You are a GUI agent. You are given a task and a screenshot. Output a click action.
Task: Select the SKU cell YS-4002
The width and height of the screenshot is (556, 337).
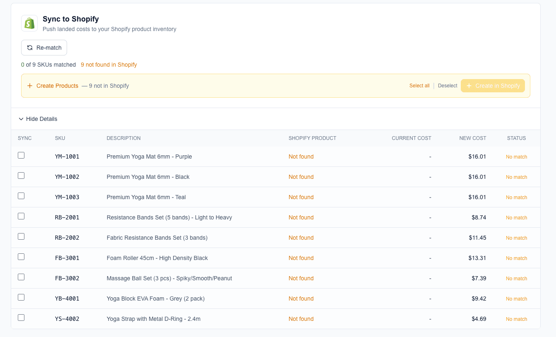pyautogui.click(x=67, y=319)
